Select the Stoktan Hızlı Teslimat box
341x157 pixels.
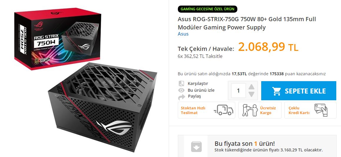pos(206,110)
